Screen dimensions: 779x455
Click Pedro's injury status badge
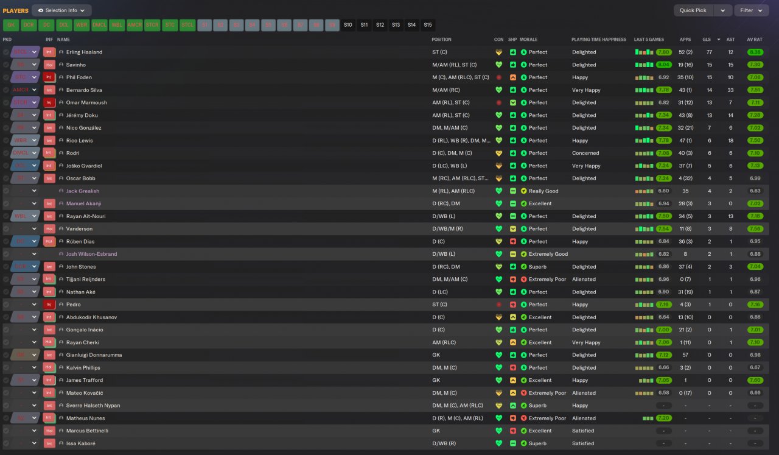pos(49,305)
